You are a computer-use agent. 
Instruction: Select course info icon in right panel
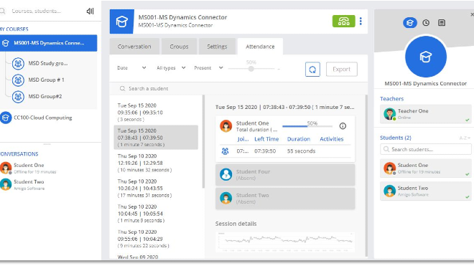[x=410, y=23]
